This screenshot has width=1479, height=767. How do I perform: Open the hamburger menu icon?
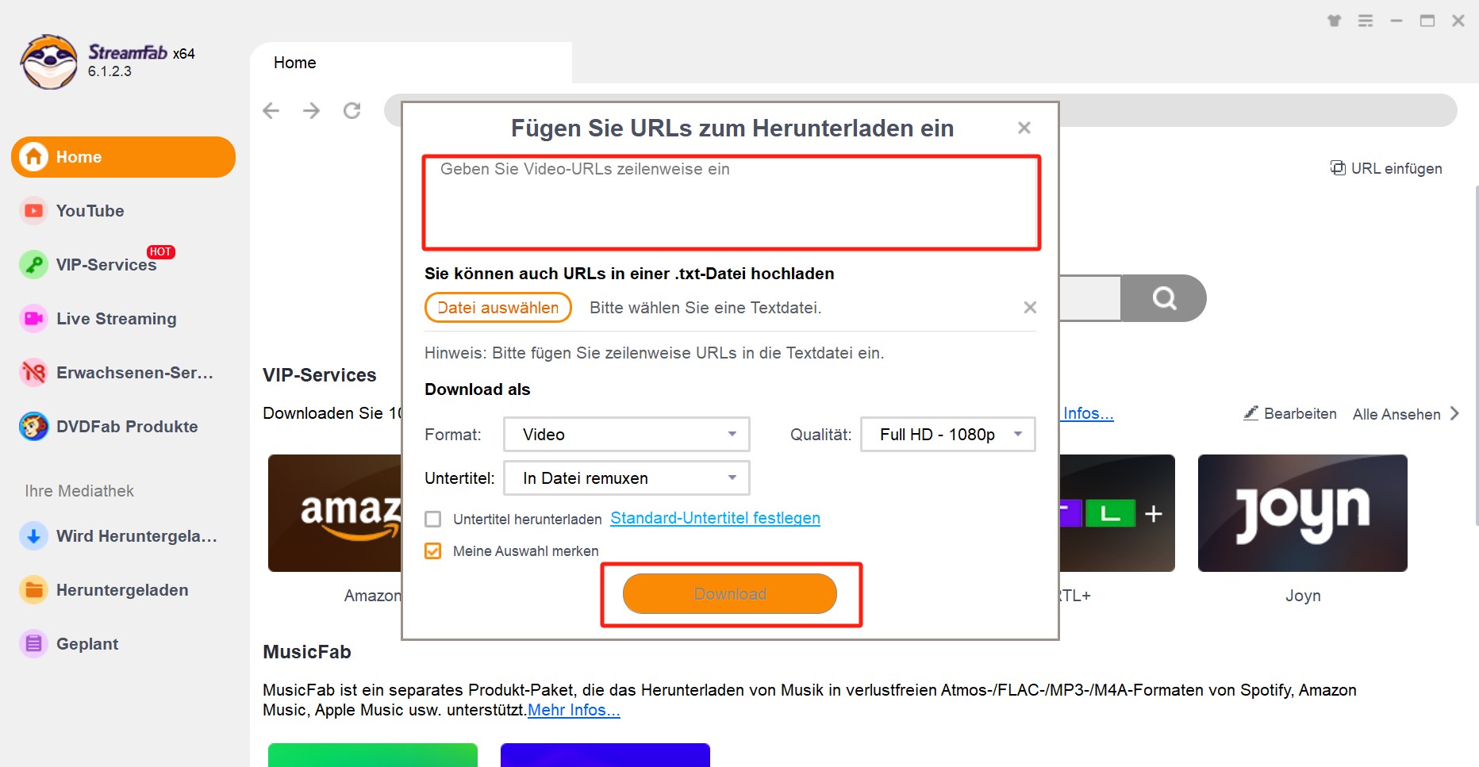coord(1366,21)
